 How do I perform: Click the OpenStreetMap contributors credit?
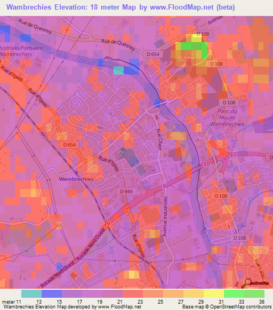pyautogui.click(x=227, y=307)
